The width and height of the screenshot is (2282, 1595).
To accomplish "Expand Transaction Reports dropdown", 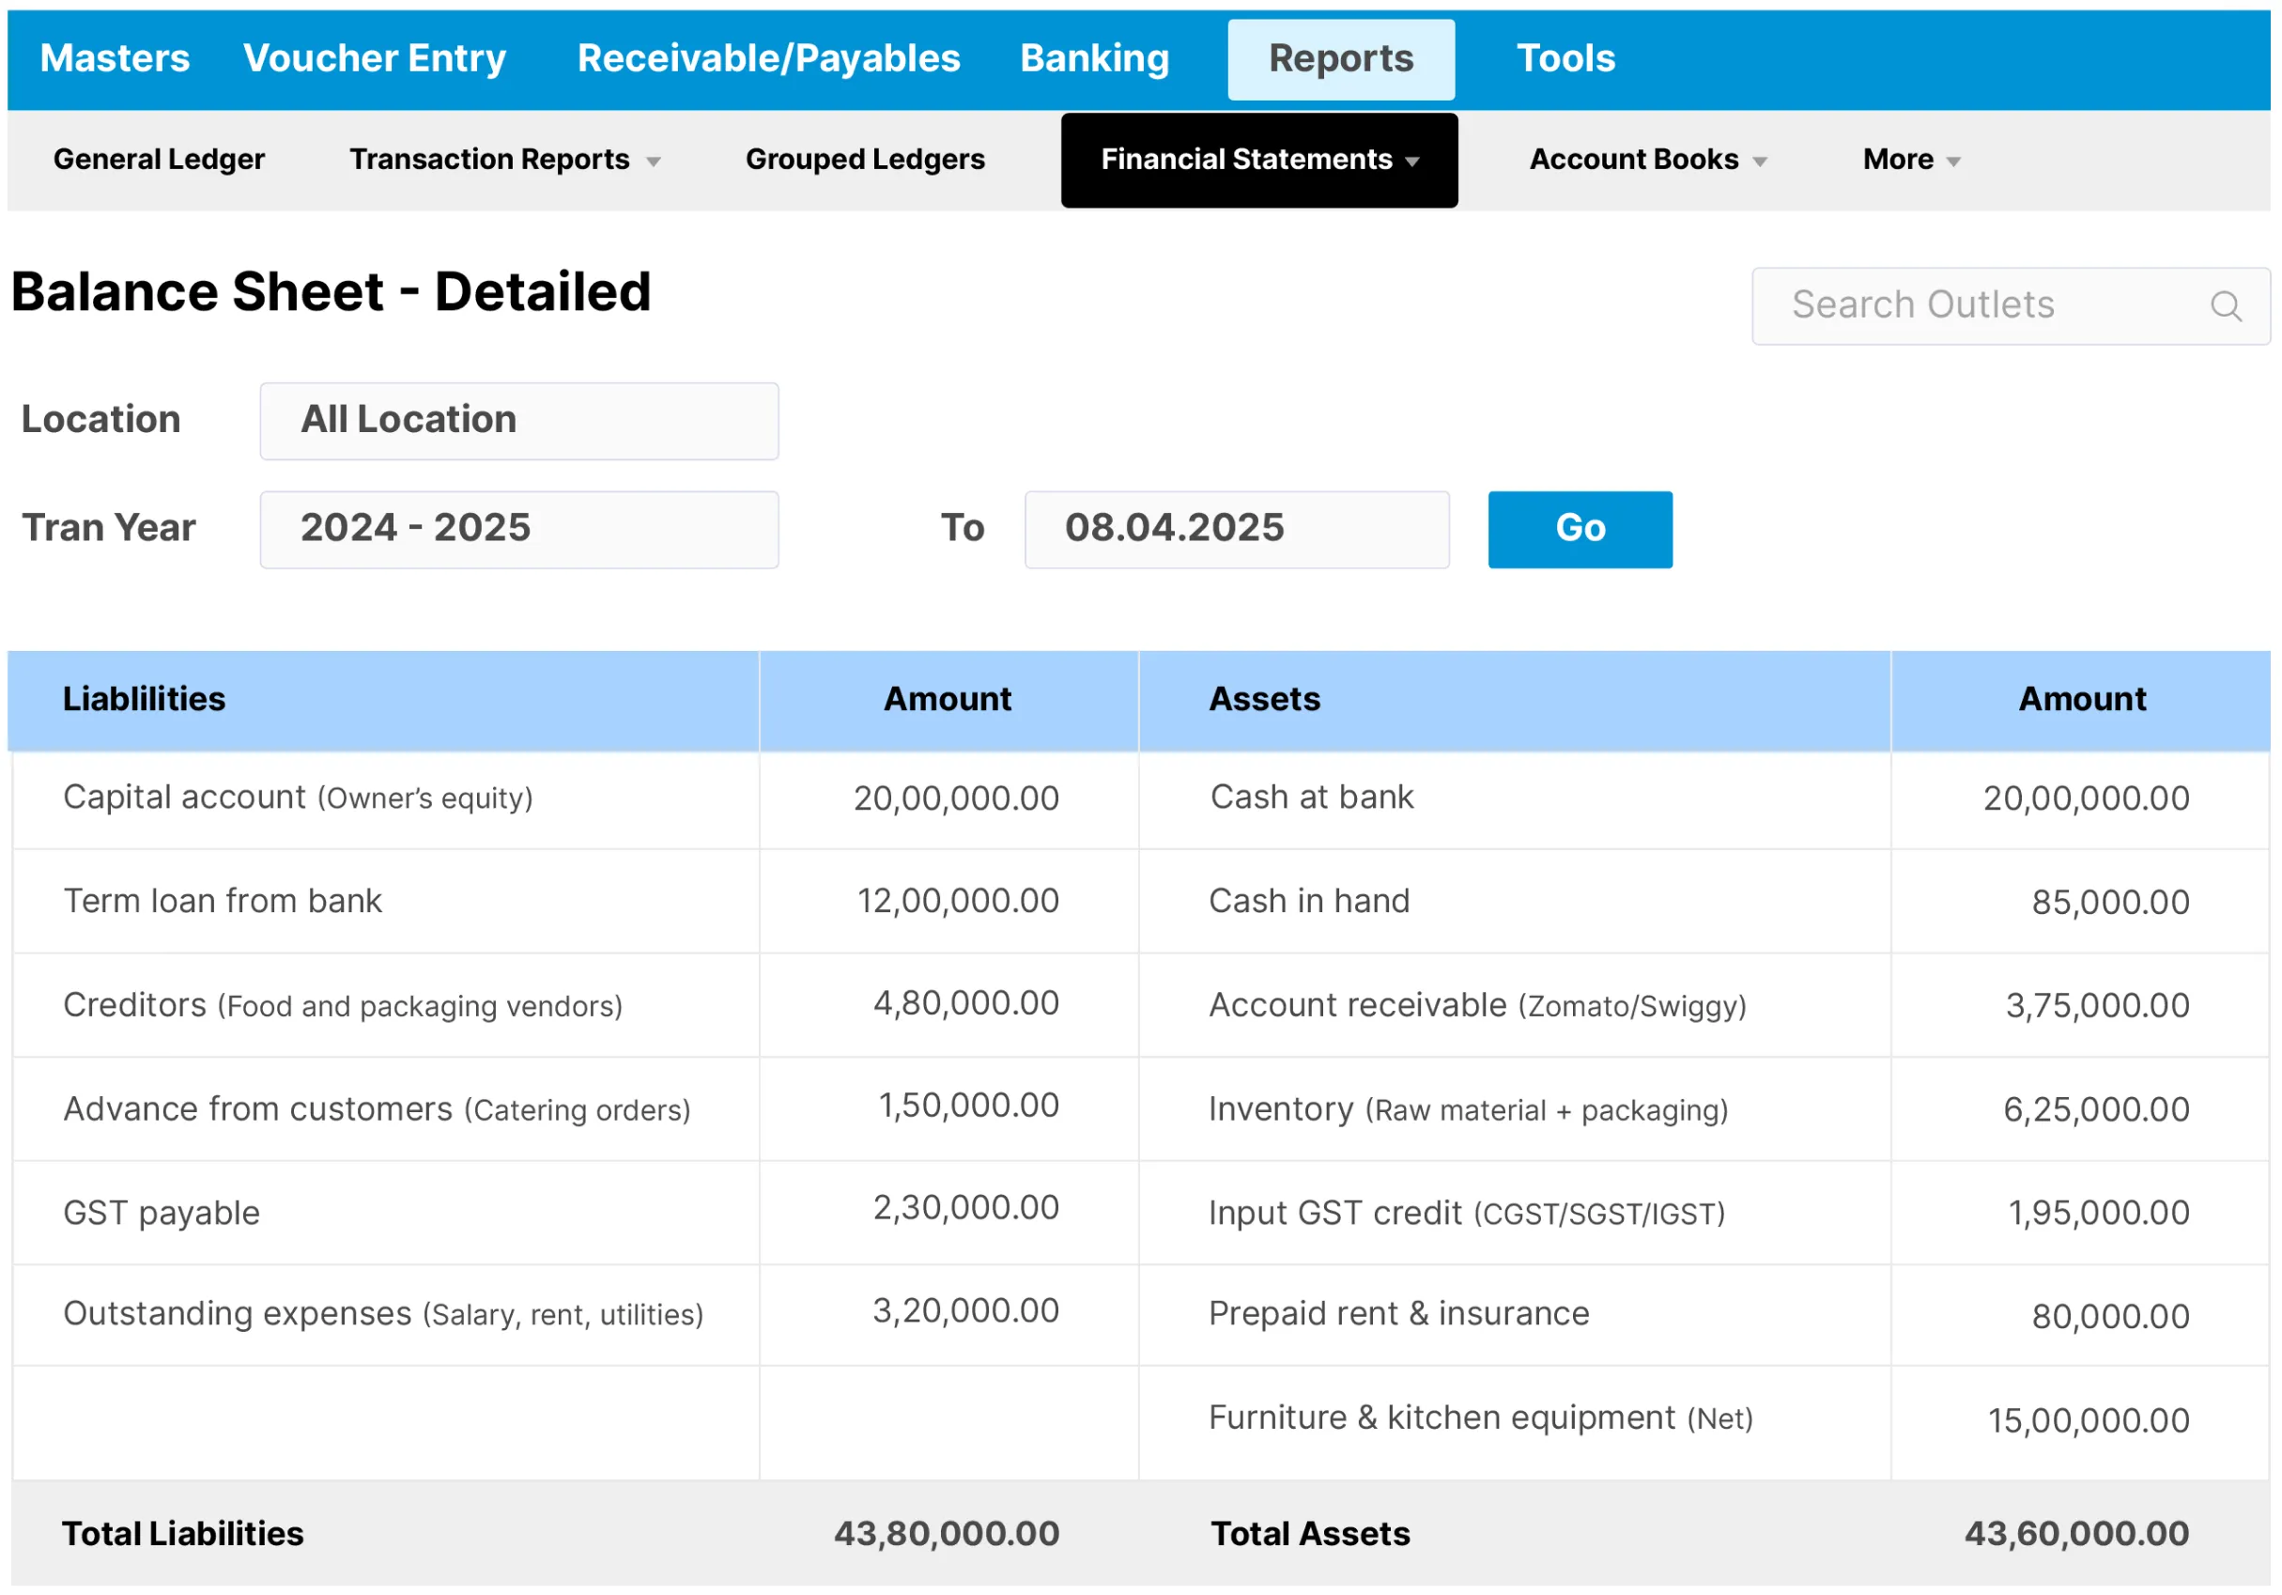I will coord(505,159).
